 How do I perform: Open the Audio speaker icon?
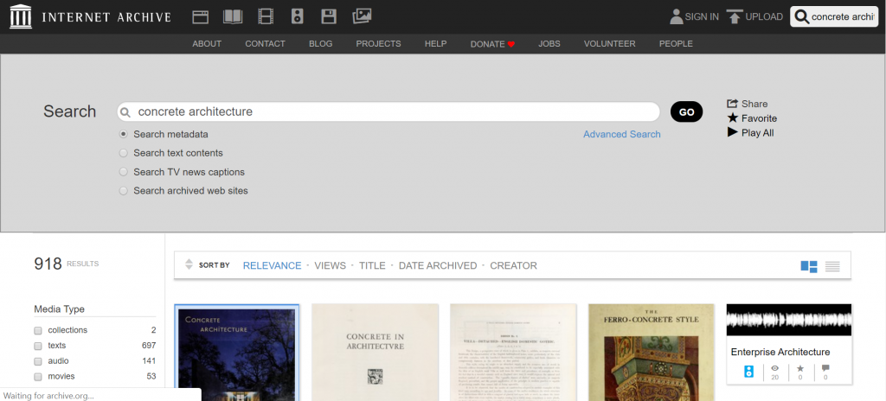297,16
